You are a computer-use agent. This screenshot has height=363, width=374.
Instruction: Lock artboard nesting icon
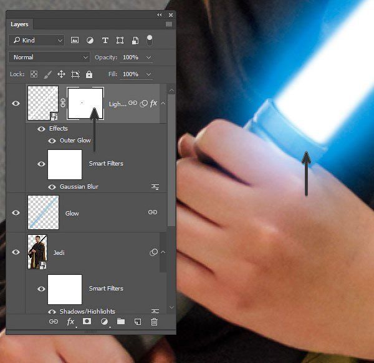point(75,74)
